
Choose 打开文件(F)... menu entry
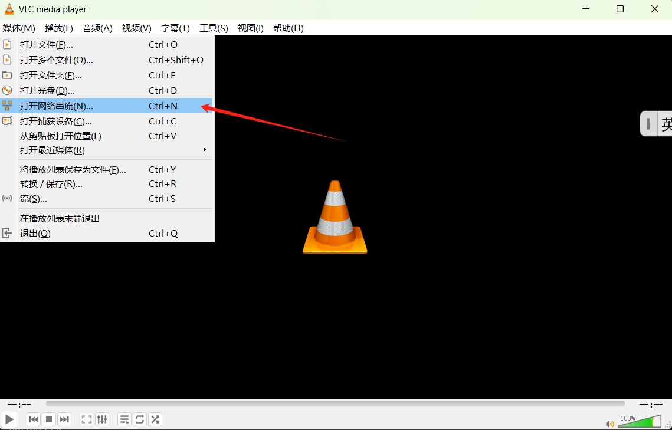(107, 45)
